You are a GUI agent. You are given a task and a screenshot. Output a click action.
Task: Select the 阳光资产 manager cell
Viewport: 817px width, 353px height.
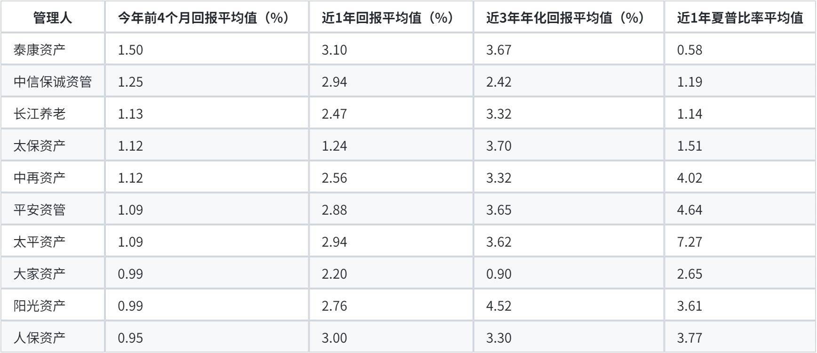[x=53, y=305]
